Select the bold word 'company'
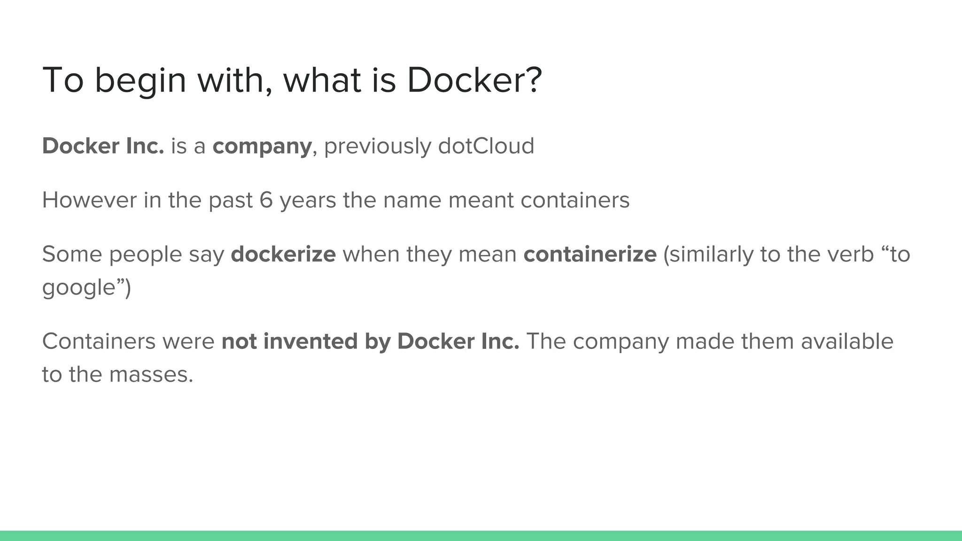The width and height of the screenshot is (962, 541). pyautogui.click(x=262, y=147)
